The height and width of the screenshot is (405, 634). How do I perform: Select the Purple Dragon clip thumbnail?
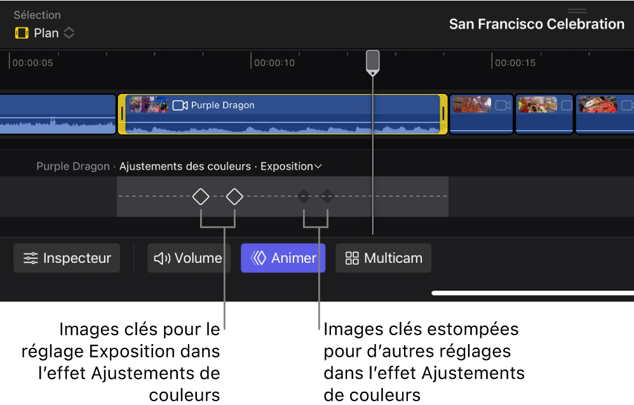tap(149, 104)
